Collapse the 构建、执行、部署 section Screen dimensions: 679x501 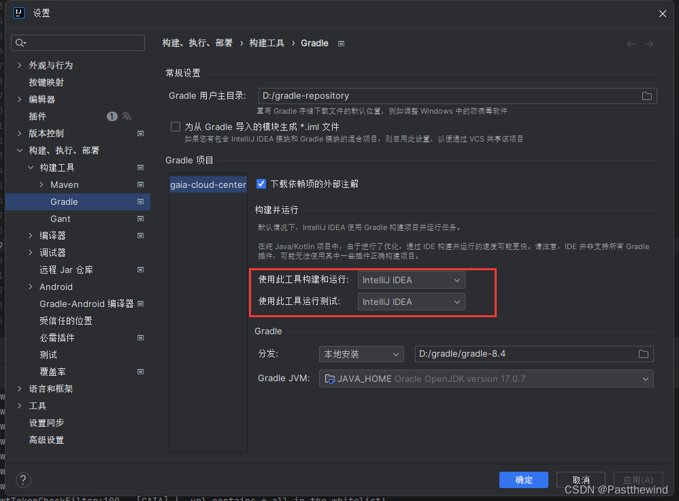click(20, 150)
